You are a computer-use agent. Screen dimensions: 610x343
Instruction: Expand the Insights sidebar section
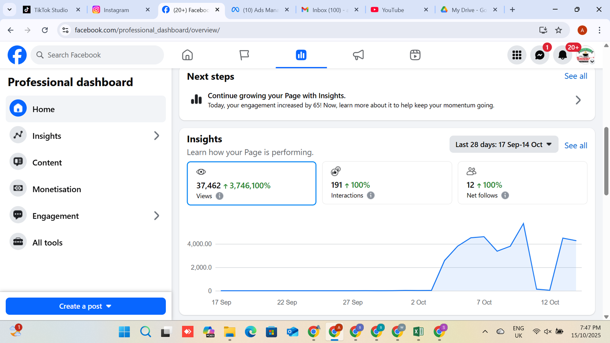point(156,136)
